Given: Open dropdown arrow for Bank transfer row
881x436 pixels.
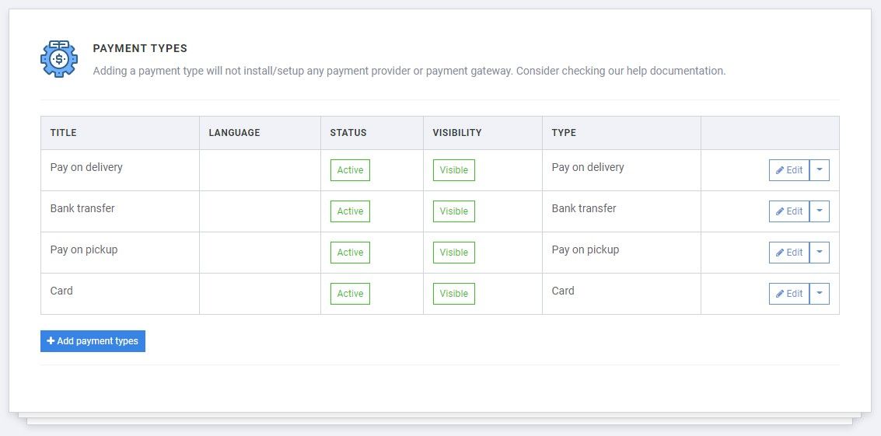Looking at the screenshot, I should 820,211.
